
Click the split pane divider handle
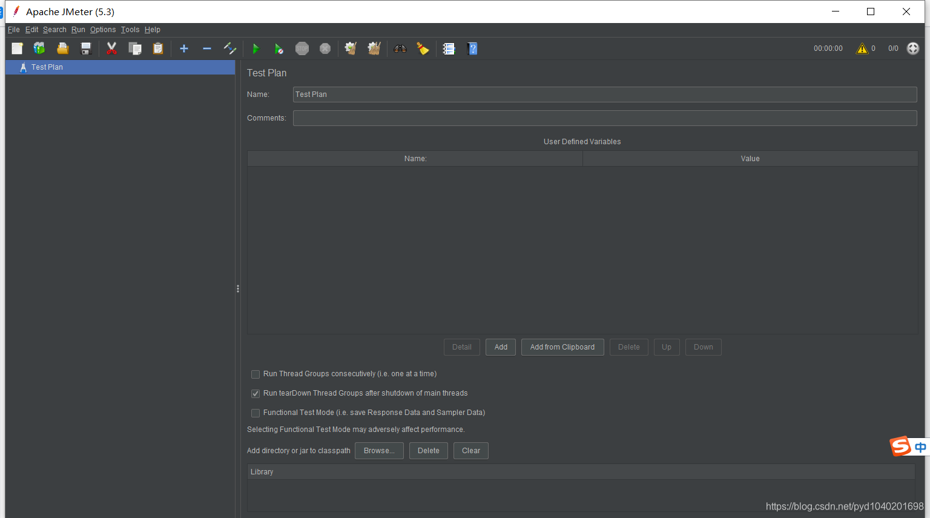[238, 289]
